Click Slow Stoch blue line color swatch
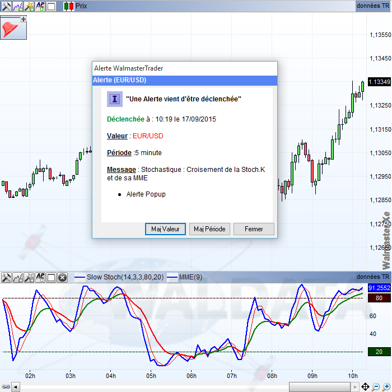The image size is (392, 392). click(80, 277)
